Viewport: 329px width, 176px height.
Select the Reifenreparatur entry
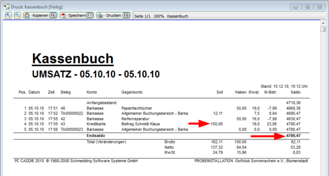[x=135, y=119]
